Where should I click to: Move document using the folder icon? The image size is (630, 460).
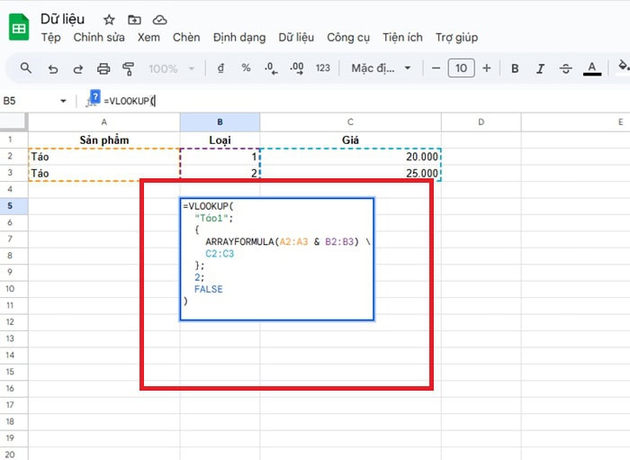[x=134, y=19]
